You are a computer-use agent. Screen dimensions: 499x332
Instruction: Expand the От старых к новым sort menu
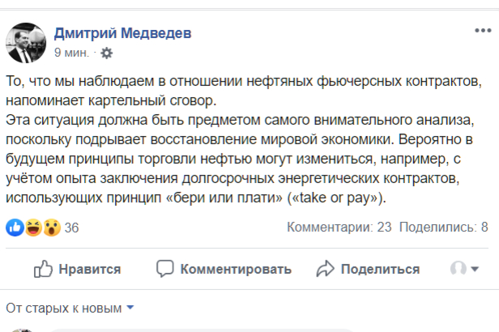click(70, 308)
